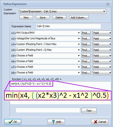
Task: Click the Delete button
Action: [59, 18]
